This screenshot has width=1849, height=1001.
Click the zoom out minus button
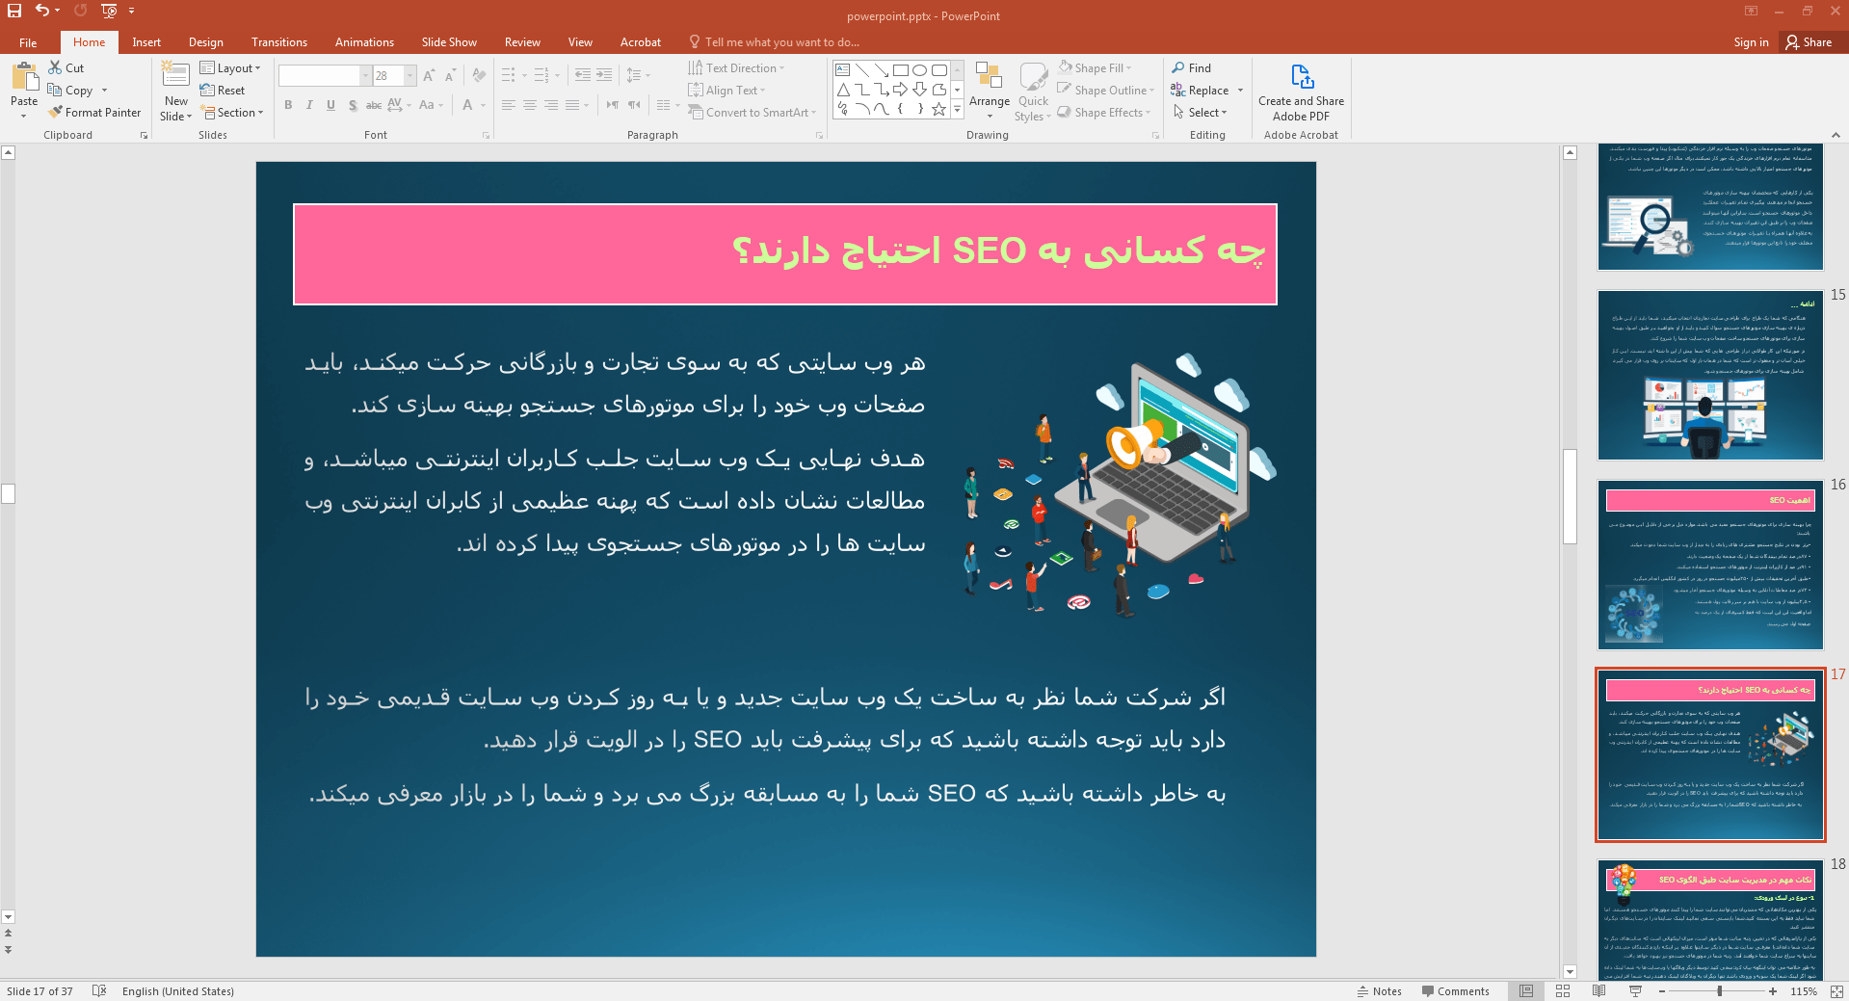(x=1662, y=990)
